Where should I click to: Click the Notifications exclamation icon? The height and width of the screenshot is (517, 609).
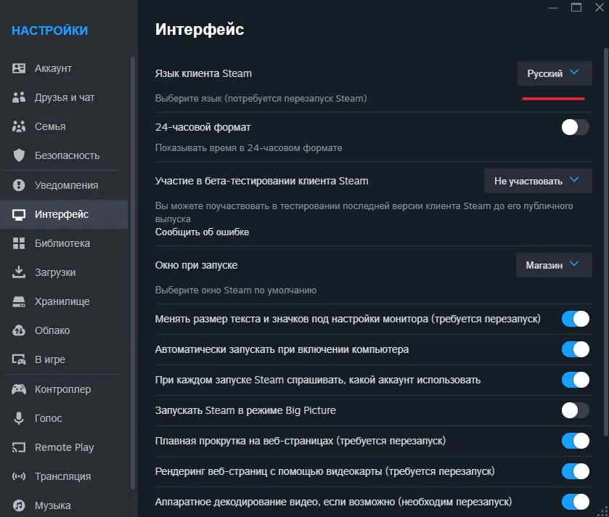[x=19, y=185]
